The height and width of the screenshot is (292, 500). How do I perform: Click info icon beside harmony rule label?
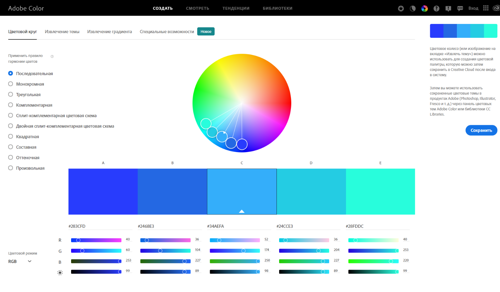[52, 56]
